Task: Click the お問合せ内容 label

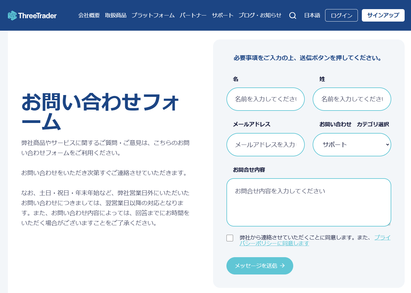Action: pyautogui.click(x=249, y=170)
